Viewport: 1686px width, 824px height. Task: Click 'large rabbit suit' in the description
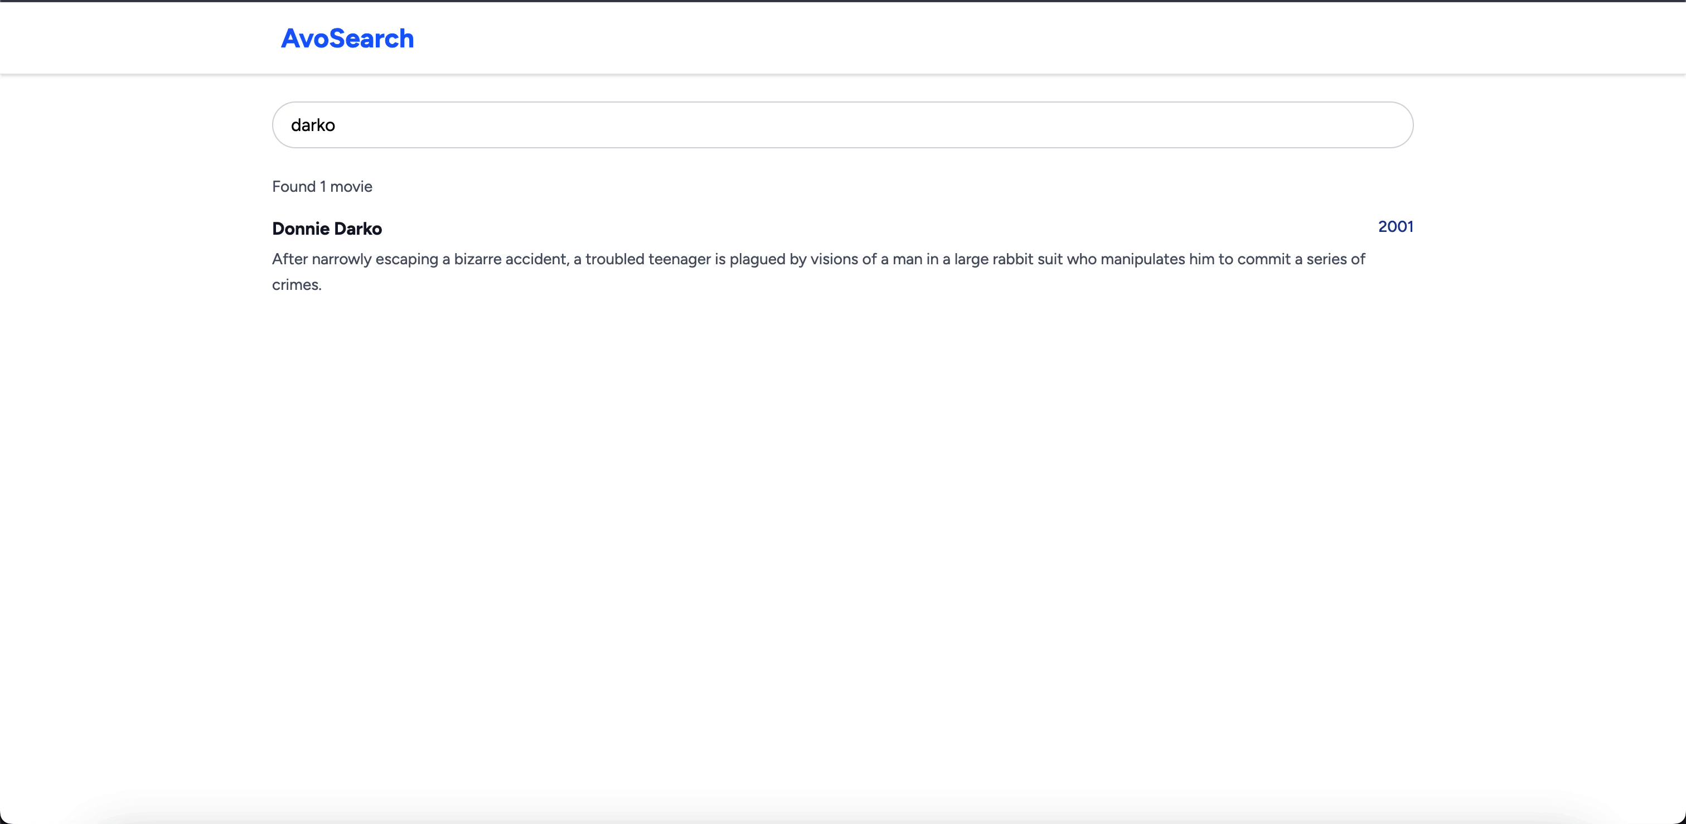(x=1008, y=259)
